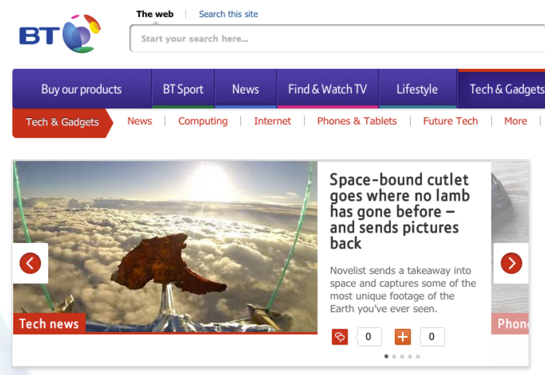Click the BT logo
This screenshot has width=545, height=375.
60,34
